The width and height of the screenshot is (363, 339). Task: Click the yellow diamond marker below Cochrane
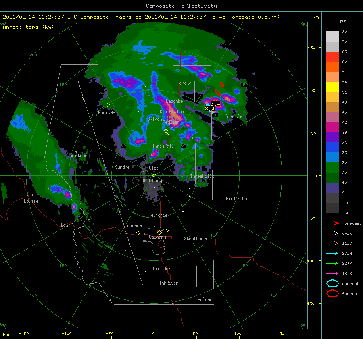point(138,233)
